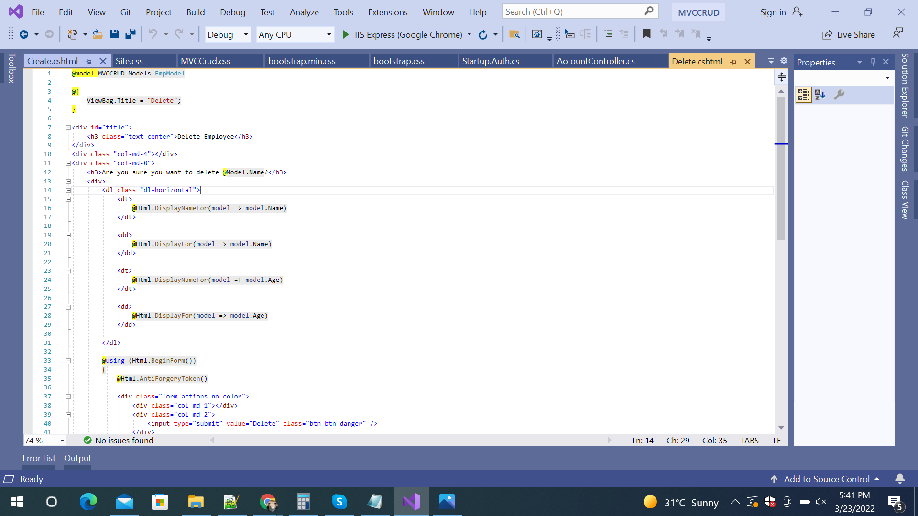The image size is (918, 516).
Task: Open the Build menu
Action: coord(196,12)
